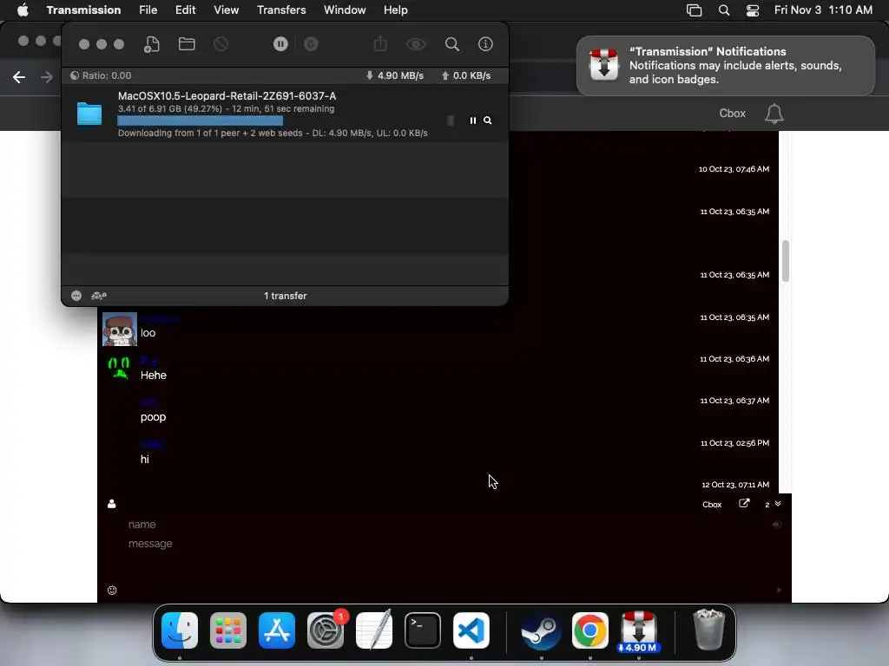The width and height of the screenshot is (889, 666).
Task: Click the download speed 4.90 MB/s indicator
Action: 395,76
